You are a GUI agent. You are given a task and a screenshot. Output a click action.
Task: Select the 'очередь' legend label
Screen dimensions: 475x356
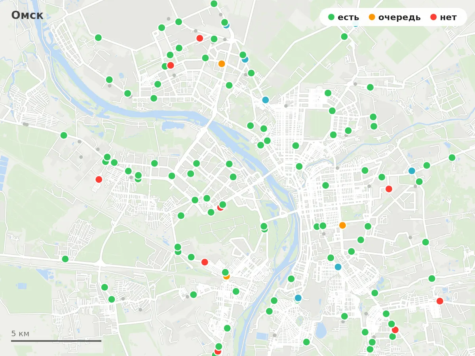399,17
